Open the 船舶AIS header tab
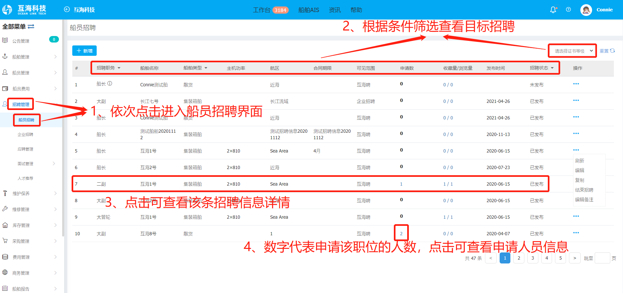The height and width of the screenshot is (293, 623). pyautogui.click(x=309, y=10)
